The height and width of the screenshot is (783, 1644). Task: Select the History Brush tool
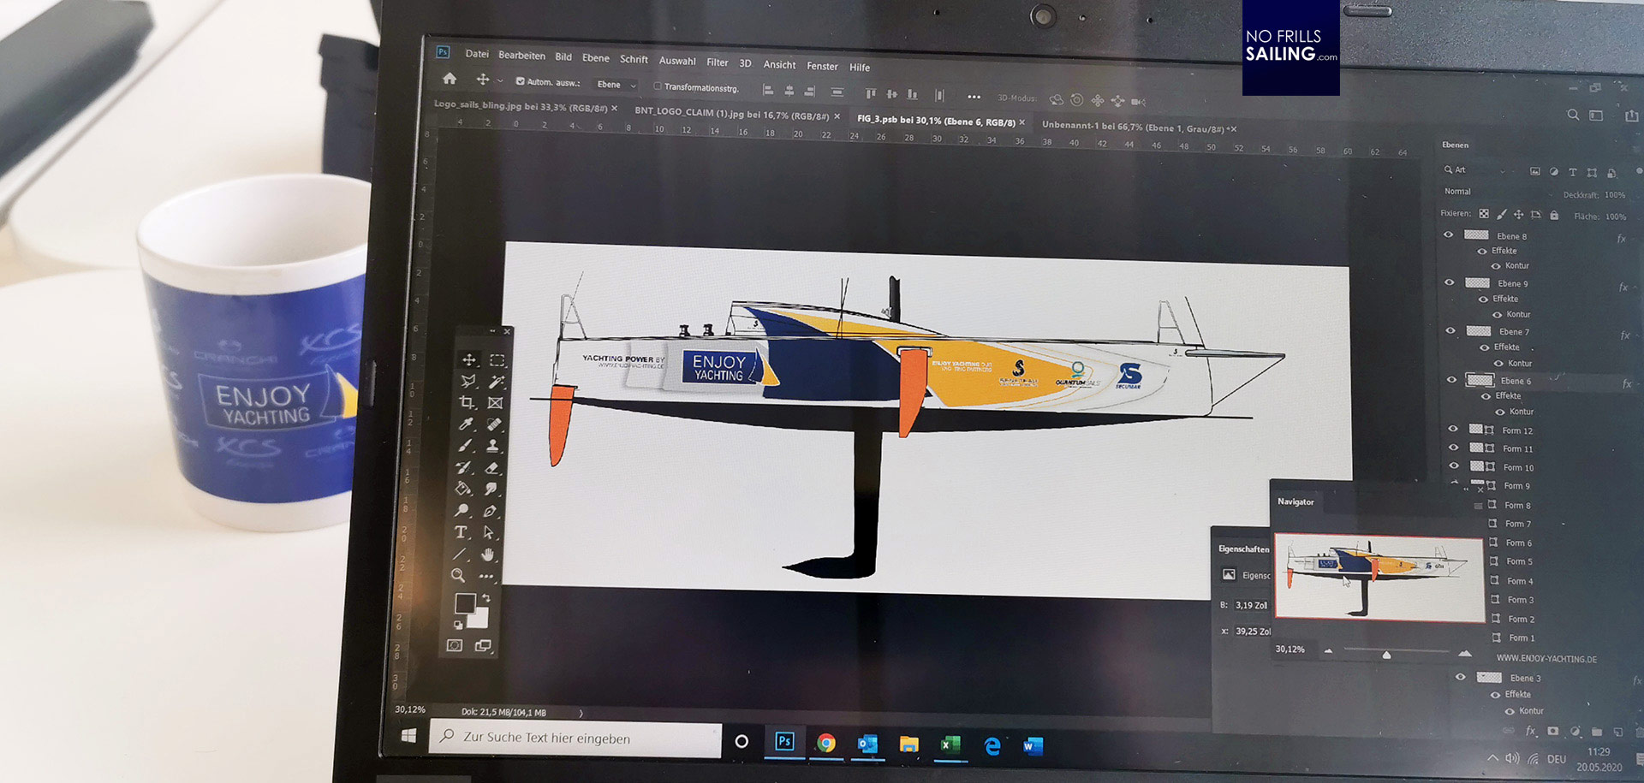464,467
